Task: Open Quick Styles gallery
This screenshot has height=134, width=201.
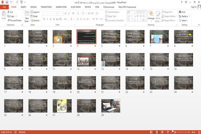Action: click(158, 16)
